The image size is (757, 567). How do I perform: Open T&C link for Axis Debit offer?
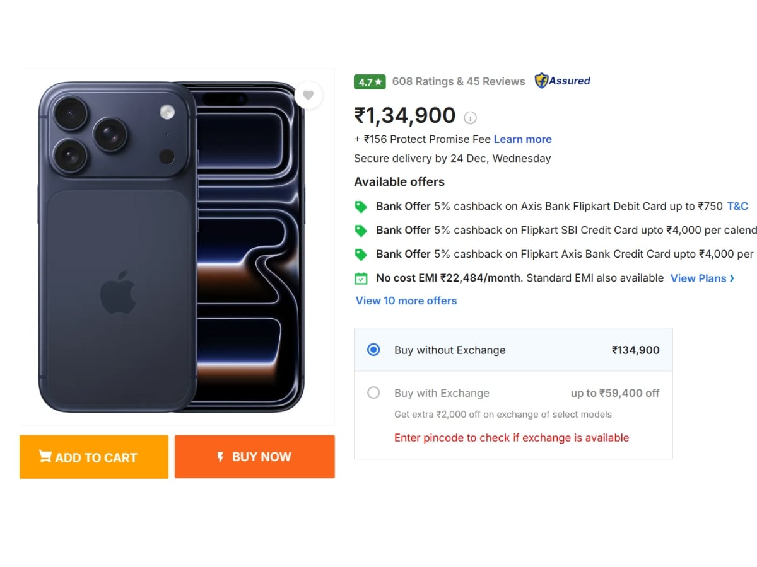click(737, 206)
